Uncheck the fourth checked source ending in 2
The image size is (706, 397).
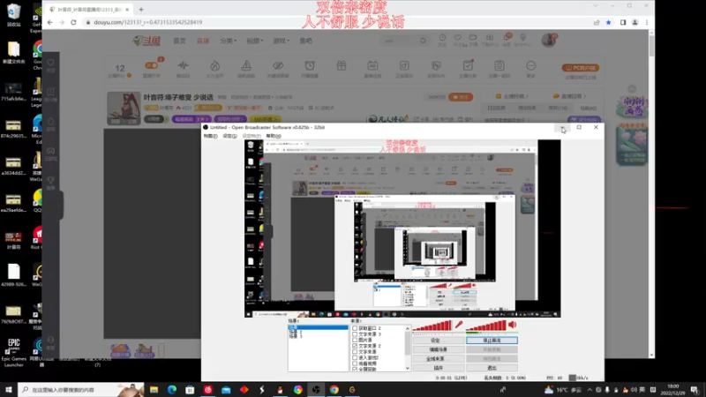pos(355,346)
